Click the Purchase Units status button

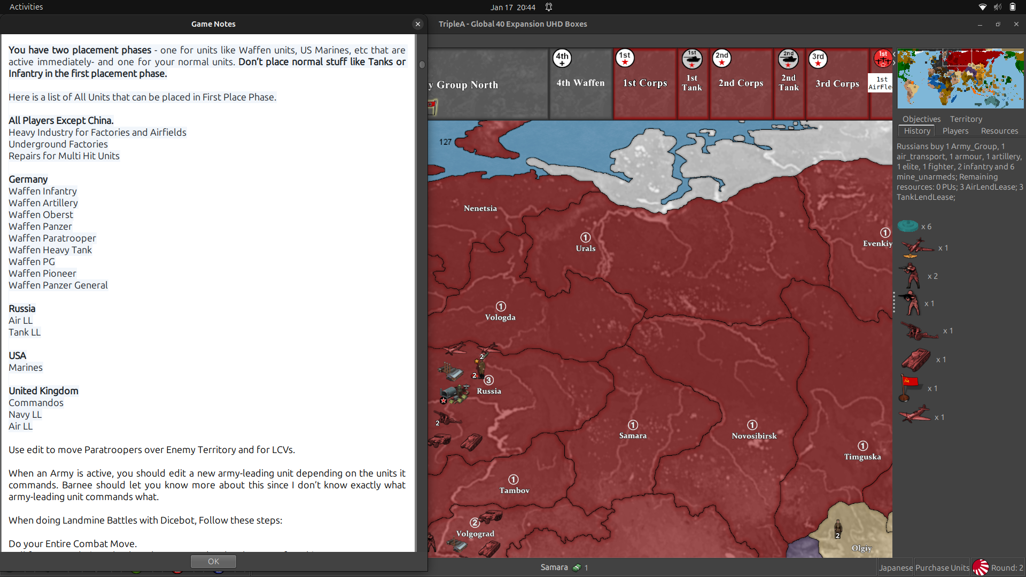[942, 567]
